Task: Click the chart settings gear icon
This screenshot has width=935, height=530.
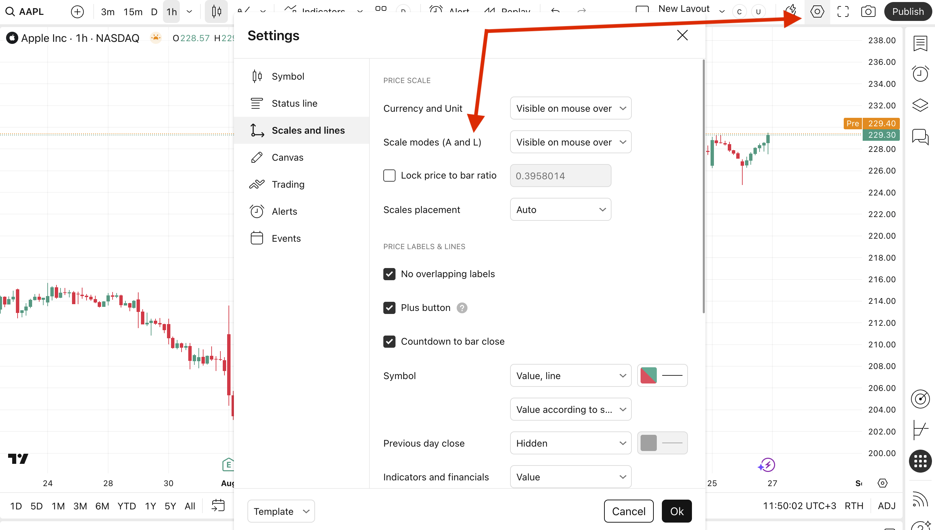Action: coord(817,12)
